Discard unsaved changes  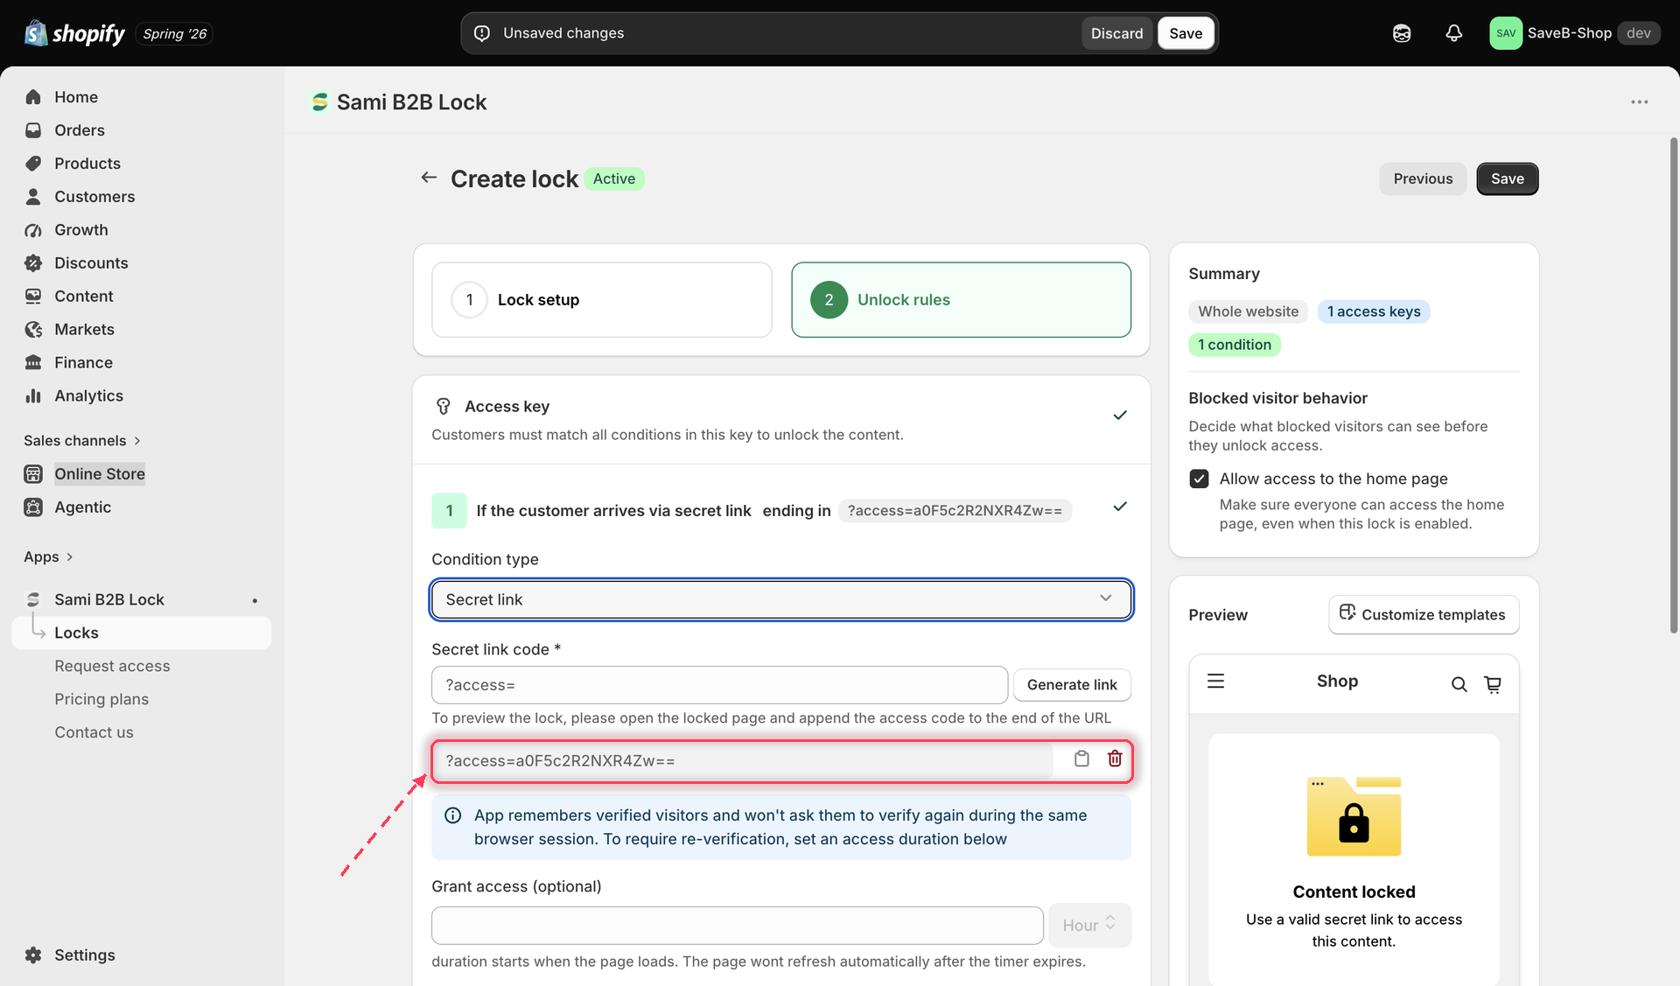point(1116,33)
